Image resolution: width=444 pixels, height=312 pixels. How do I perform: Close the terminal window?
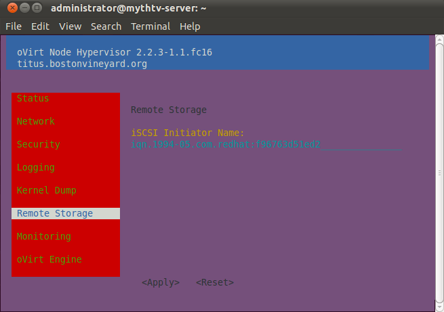[x=10, y=8]
